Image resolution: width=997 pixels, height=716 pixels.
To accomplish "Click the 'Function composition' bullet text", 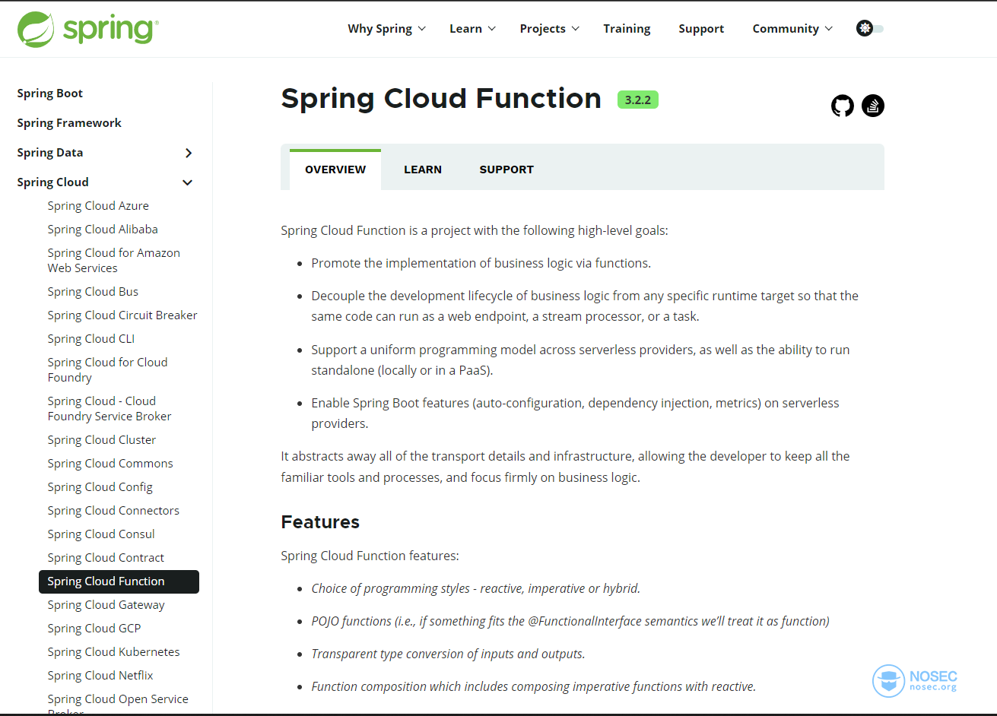I will point(534,686).
